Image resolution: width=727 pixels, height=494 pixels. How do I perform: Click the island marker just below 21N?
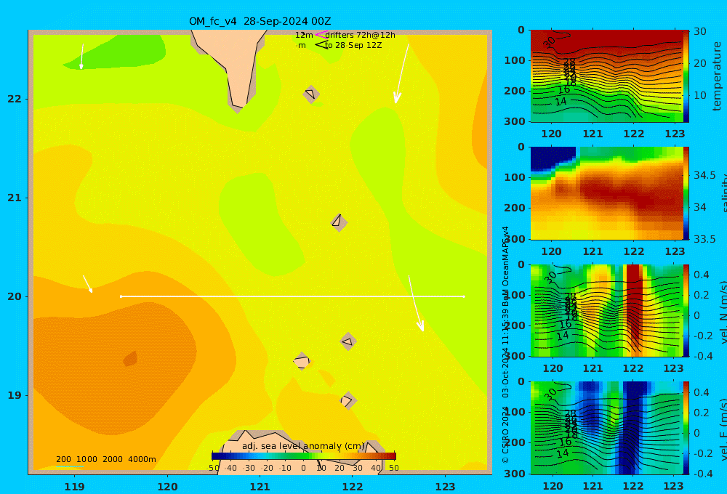(x=339, y=222)
